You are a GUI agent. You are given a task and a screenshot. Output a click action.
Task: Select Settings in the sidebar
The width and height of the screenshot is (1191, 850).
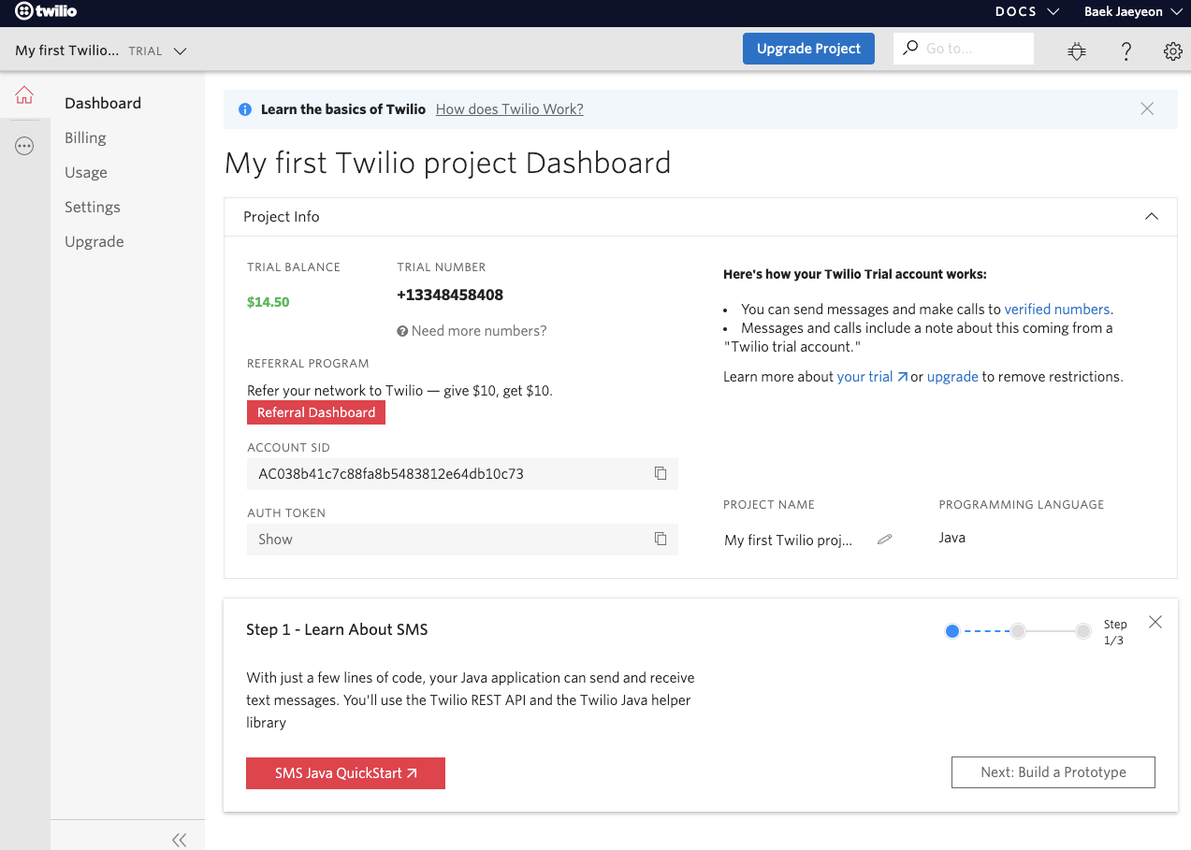[93, 207]
